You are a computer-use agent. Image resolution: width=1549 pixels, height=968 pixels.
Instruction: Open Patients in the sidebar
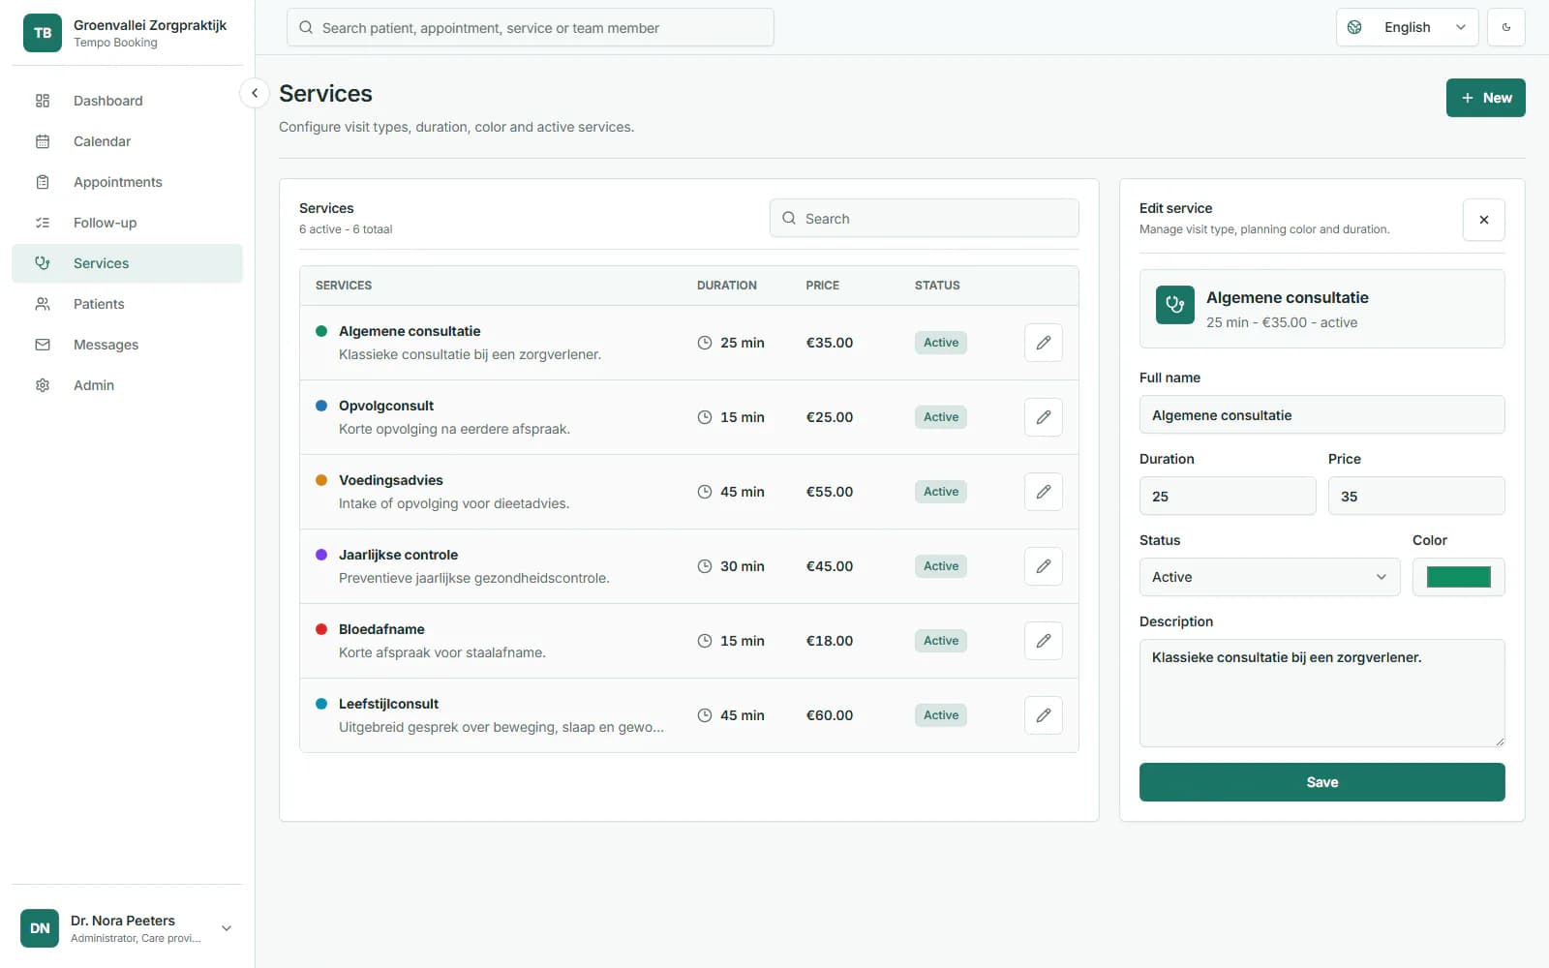click(127, 304)
